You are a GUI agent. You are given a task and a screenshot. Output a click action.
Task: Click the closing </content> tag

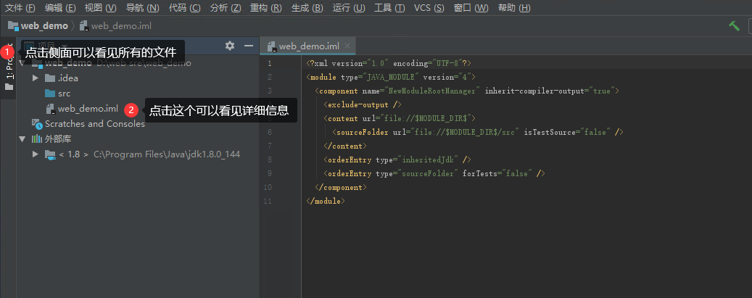(x=345, y=146)
